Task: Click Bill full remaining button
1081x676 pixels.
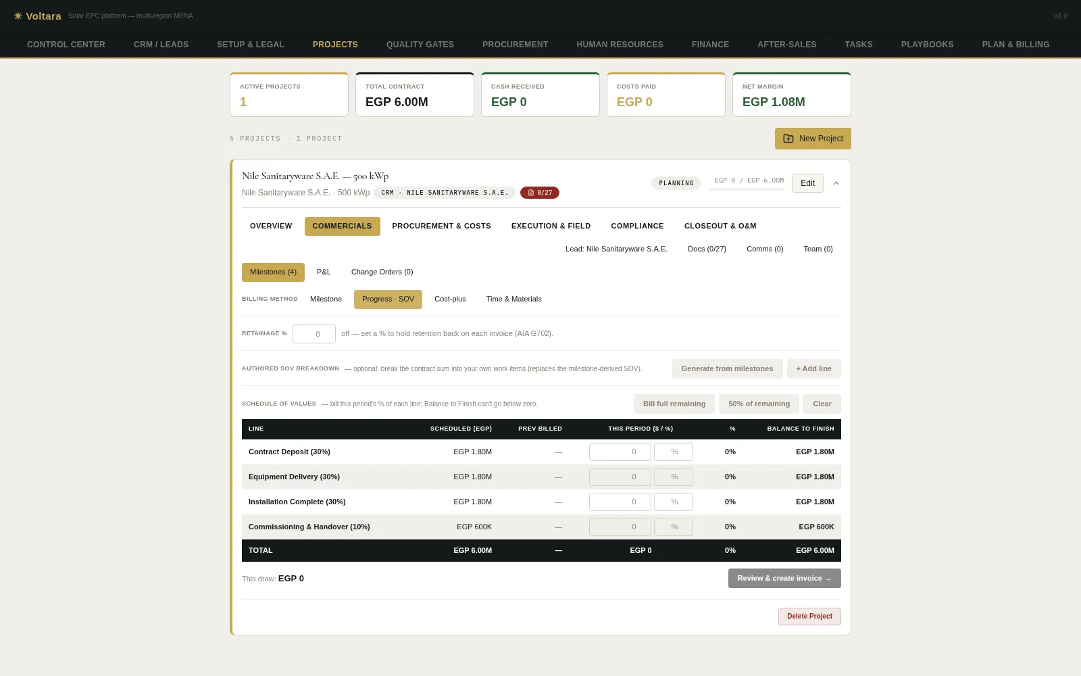Action: (x=674, y=404)
